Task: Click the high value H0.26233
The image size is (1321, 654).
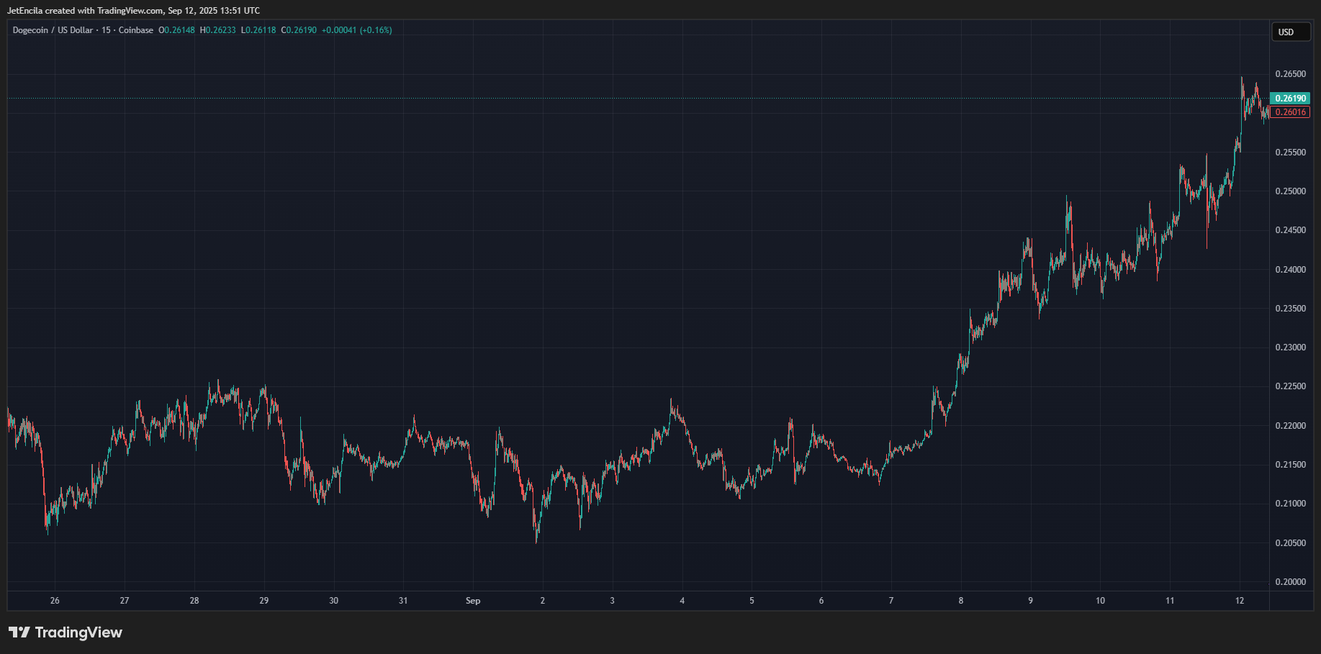Action: coord(217,30)
